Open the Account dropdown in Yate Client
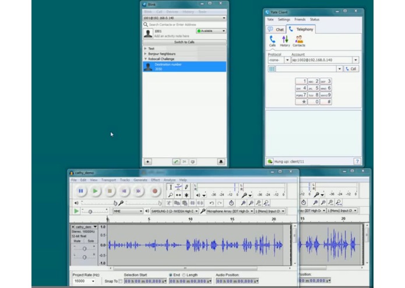Screen dimensions: 405x288 click(355, 60)
